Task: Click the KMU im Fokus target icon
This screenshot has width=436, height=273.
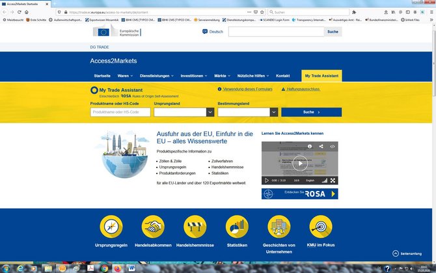Action: [320, 227]
